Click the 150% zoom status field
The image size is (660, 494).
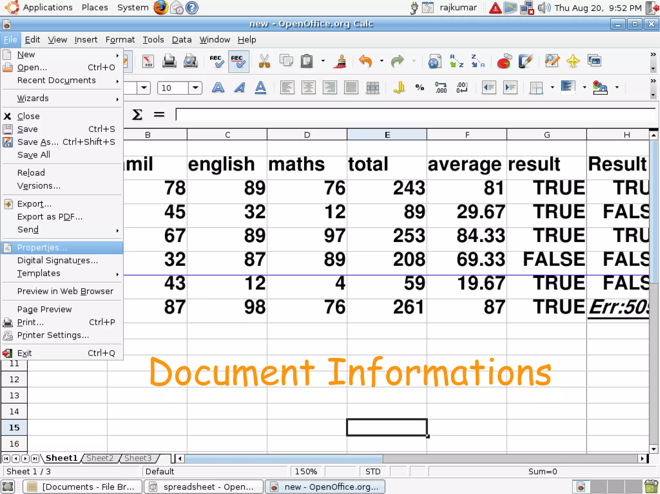point(306,471)
